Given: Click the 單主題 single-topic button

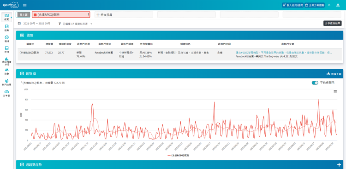Looking at the screenshot, I should 23,15.
